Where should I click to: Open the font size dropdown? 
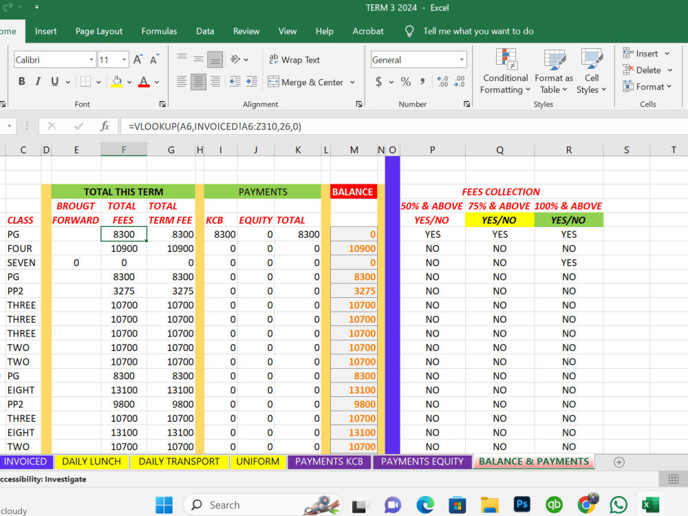click(x=124, y=60)
